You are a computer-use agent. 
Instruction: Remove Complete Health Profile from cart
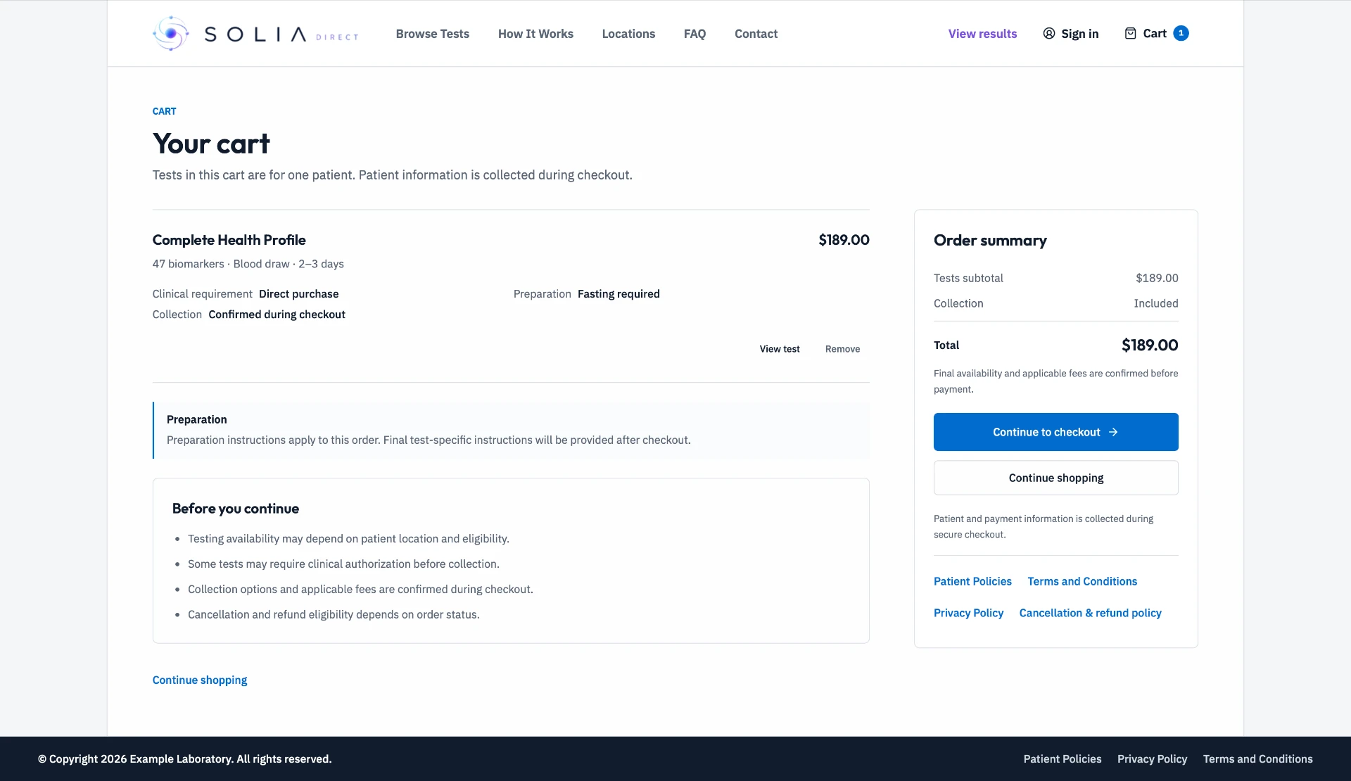click(x=842, y=349)
